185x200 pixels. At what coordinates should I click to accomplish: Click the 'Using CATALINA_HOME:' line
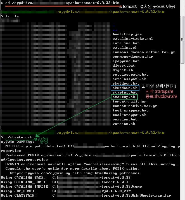point(66,182)
